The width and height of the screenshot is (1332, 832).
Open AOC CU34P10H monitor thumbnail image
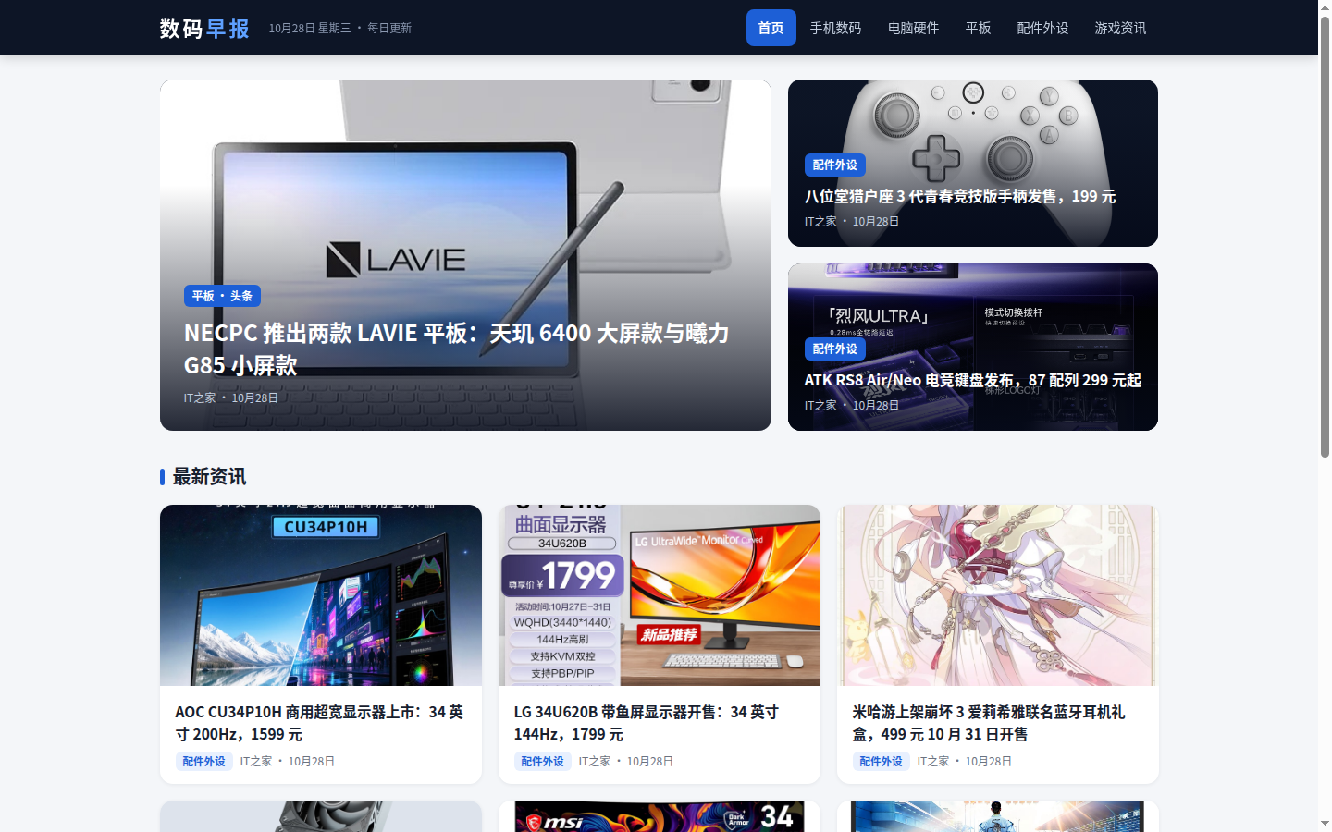point(321,595)
